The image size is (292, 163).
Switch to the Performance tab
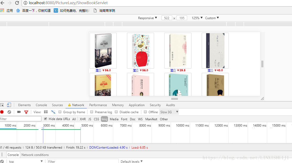click(x=98, y=105)
